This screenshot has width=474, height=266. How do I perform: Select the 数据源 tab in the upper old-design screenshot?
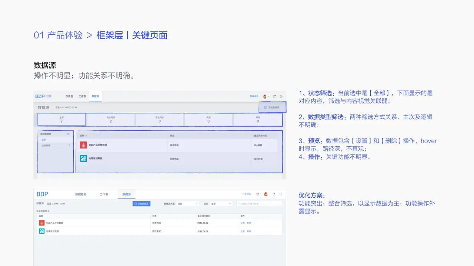[x=95, y=96]
